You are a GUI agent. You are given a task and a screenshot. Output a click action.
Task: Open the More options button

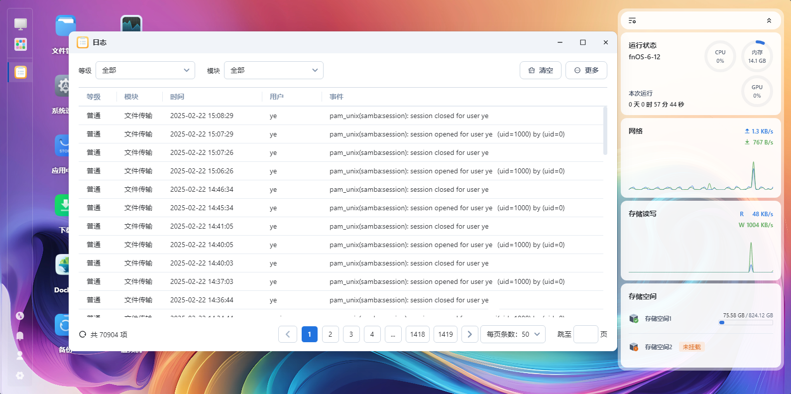pos(586,70)
